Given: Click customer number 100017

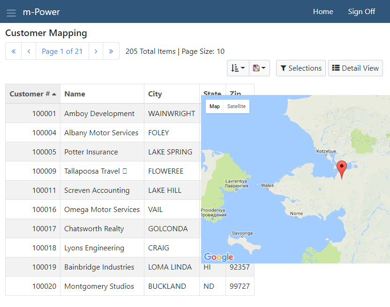Looking at the screenshot, I should (x=44, y=228).
